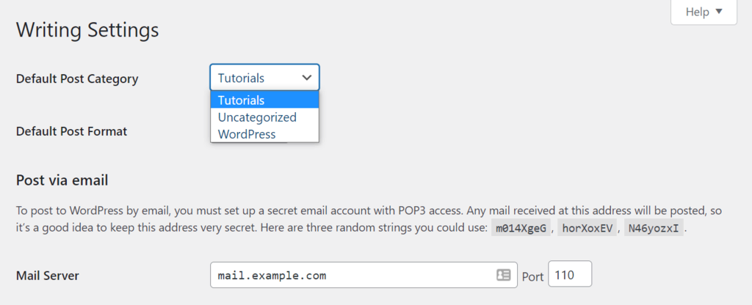The height and width of the screenshot is (305, 752).
Task: Click into the Mail Server text field
Action: (352, 276)
